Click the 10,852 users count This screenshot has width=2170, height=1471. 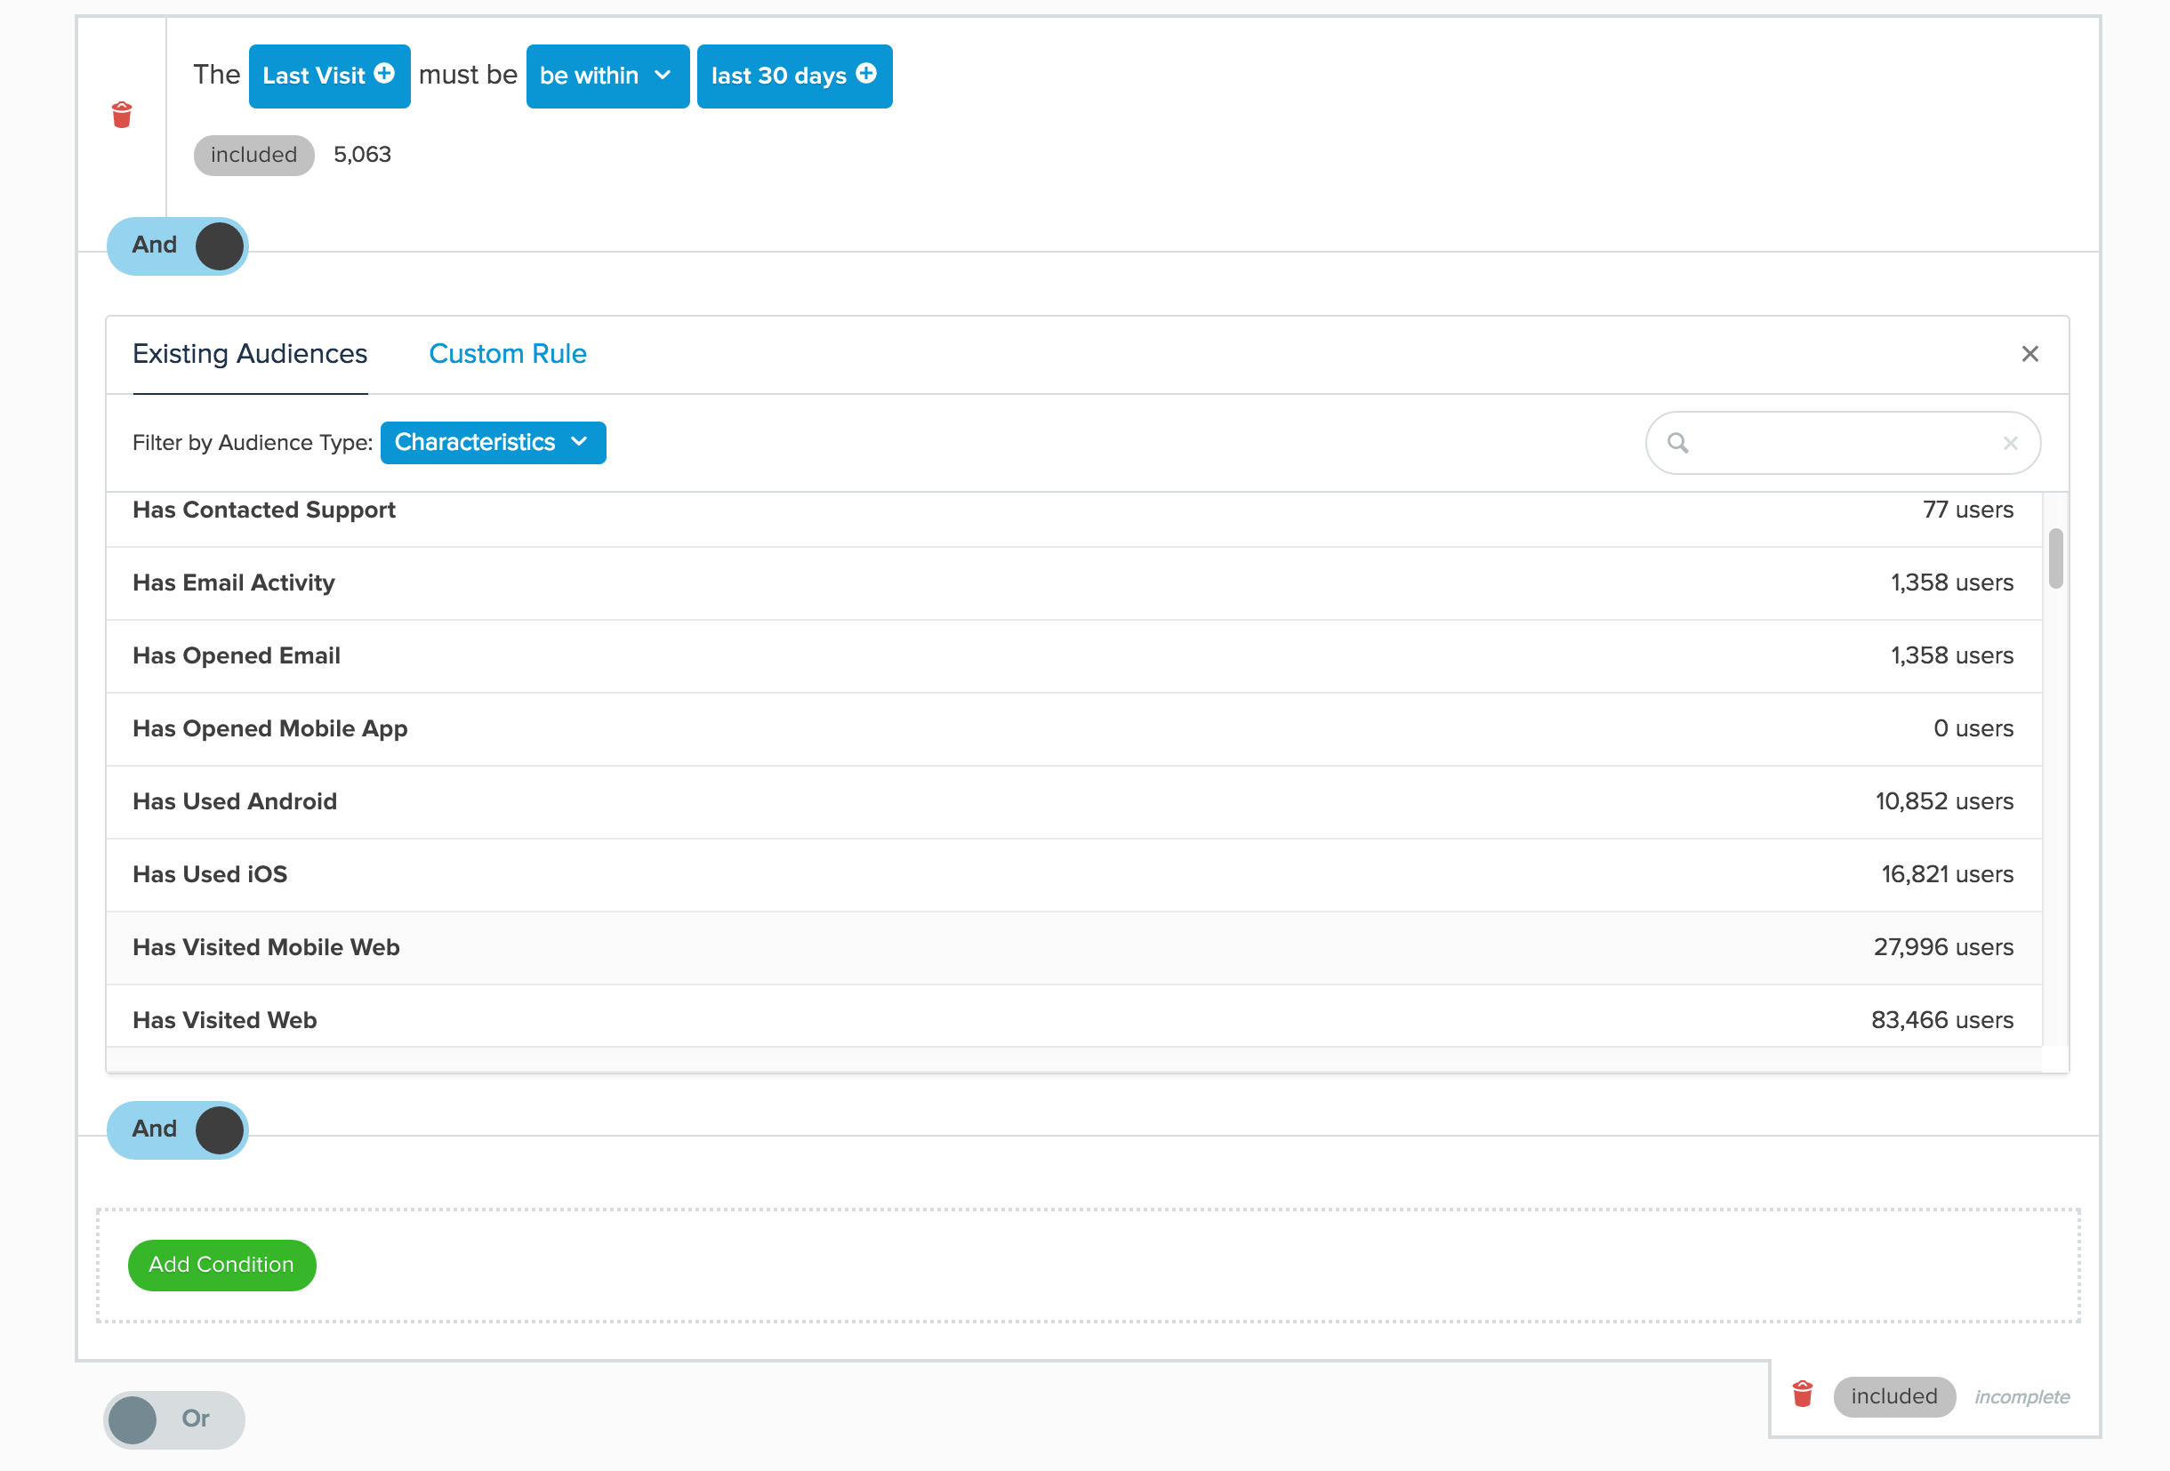(x=1944, y=802)
